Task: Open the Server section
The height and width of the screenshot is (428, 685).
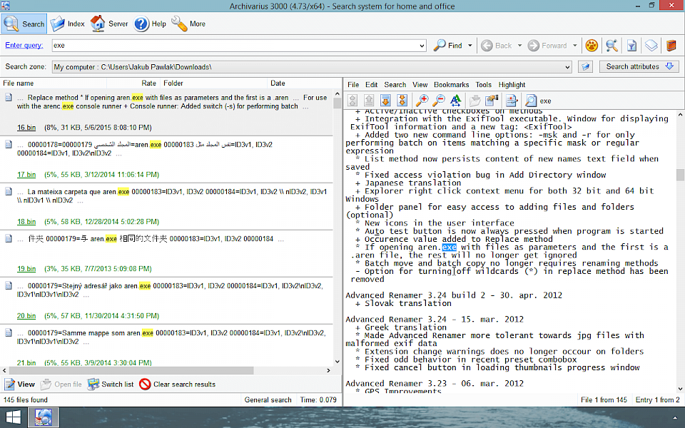Action: pyautogui.click(x=109, y=24)
